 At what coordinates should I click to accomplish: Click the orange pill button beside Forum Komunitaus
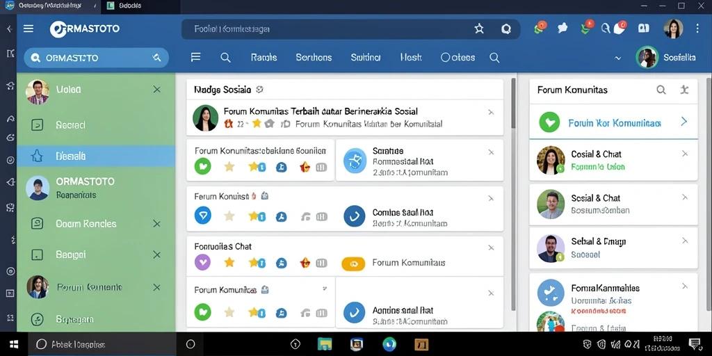(x=353, y=264)
